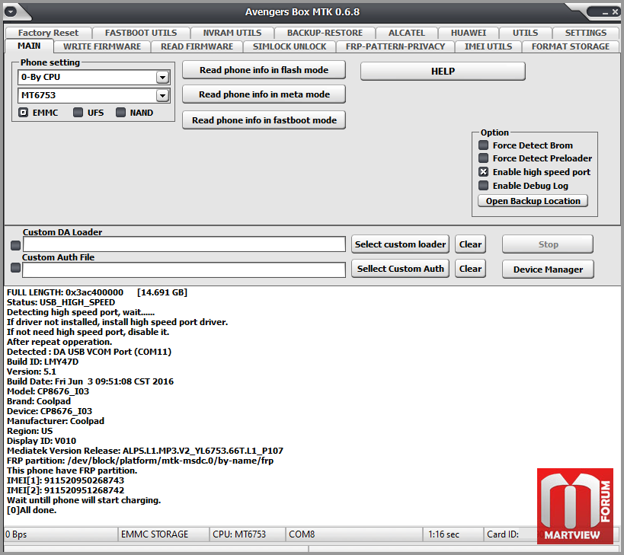Select the EMMC storage option
The width and height of the screenshot is (624, 555).
(24, 113)
